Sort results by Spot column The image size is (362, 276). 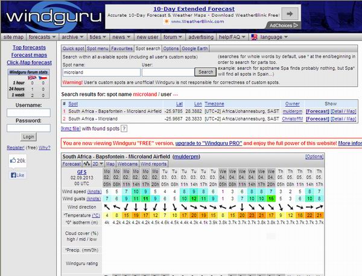(73, 104)
